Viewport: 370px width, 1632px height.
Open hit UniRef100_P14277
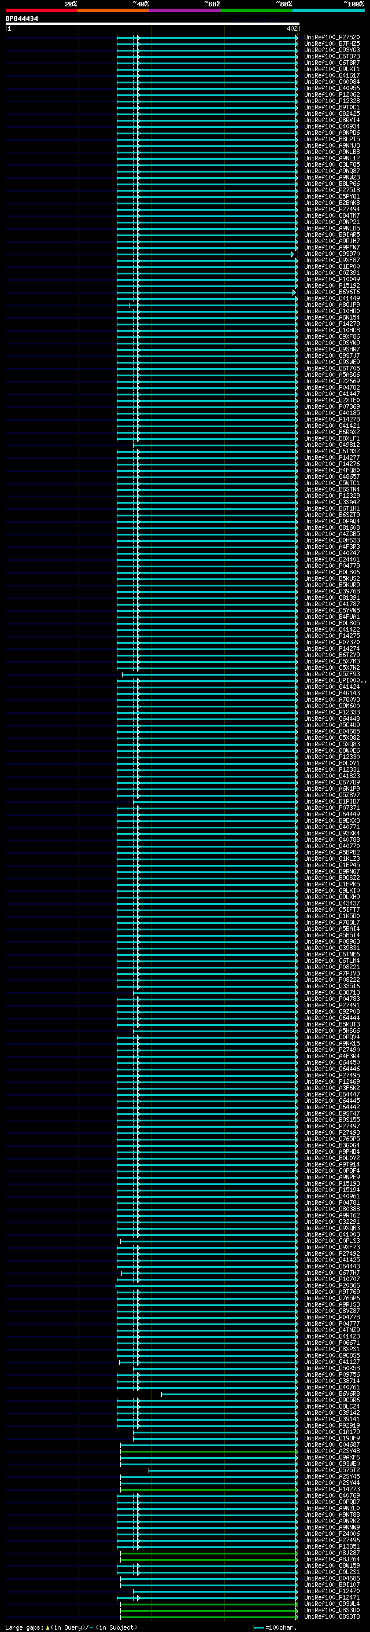(332, 458)
